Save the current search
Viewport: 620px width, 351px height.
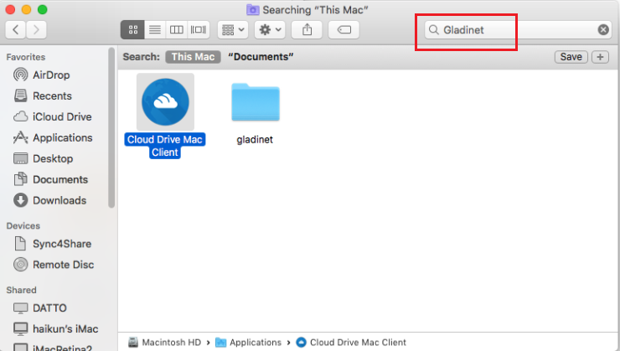point(571,56)
